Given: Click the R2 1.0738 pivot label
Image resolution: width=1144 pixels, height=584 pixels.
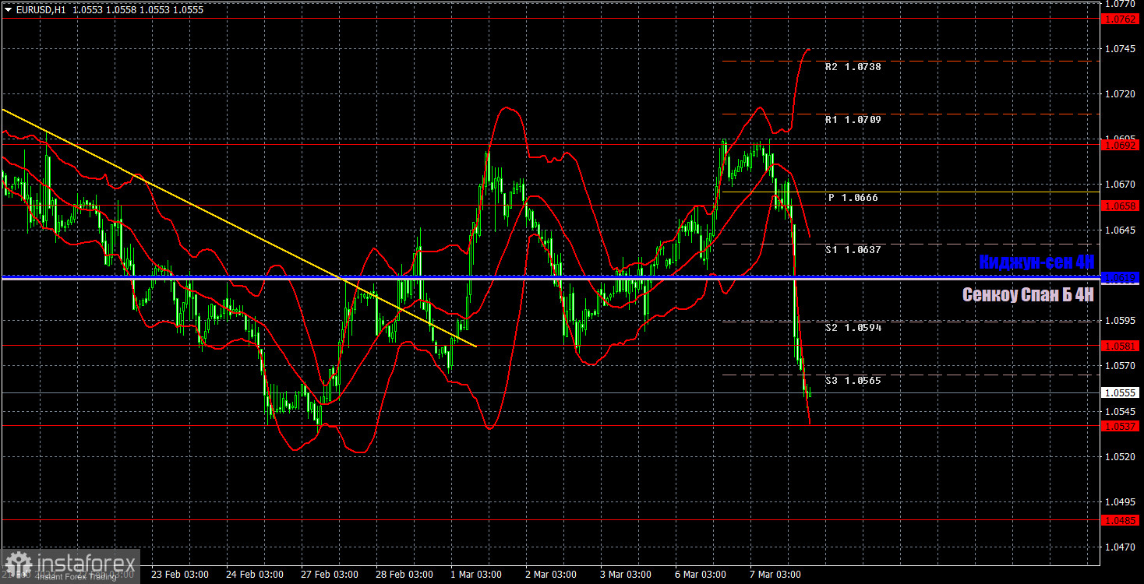Looking at the screenshot, I should pos(853,67).
